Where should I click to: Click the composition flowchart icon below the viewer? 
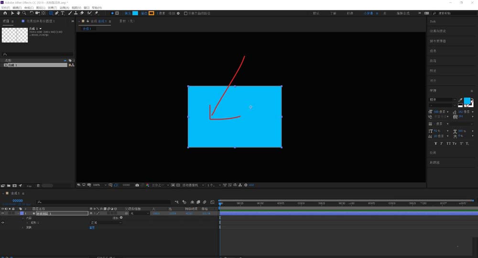240,185
